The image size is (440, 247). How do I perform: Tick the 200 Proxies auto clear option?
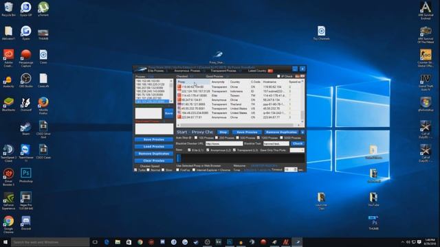tap(217, 138)
